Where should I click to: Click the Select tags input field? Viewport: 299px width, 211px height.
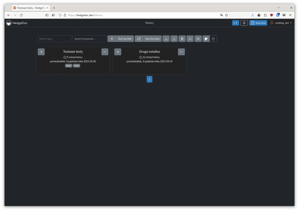tap(54, 39)
